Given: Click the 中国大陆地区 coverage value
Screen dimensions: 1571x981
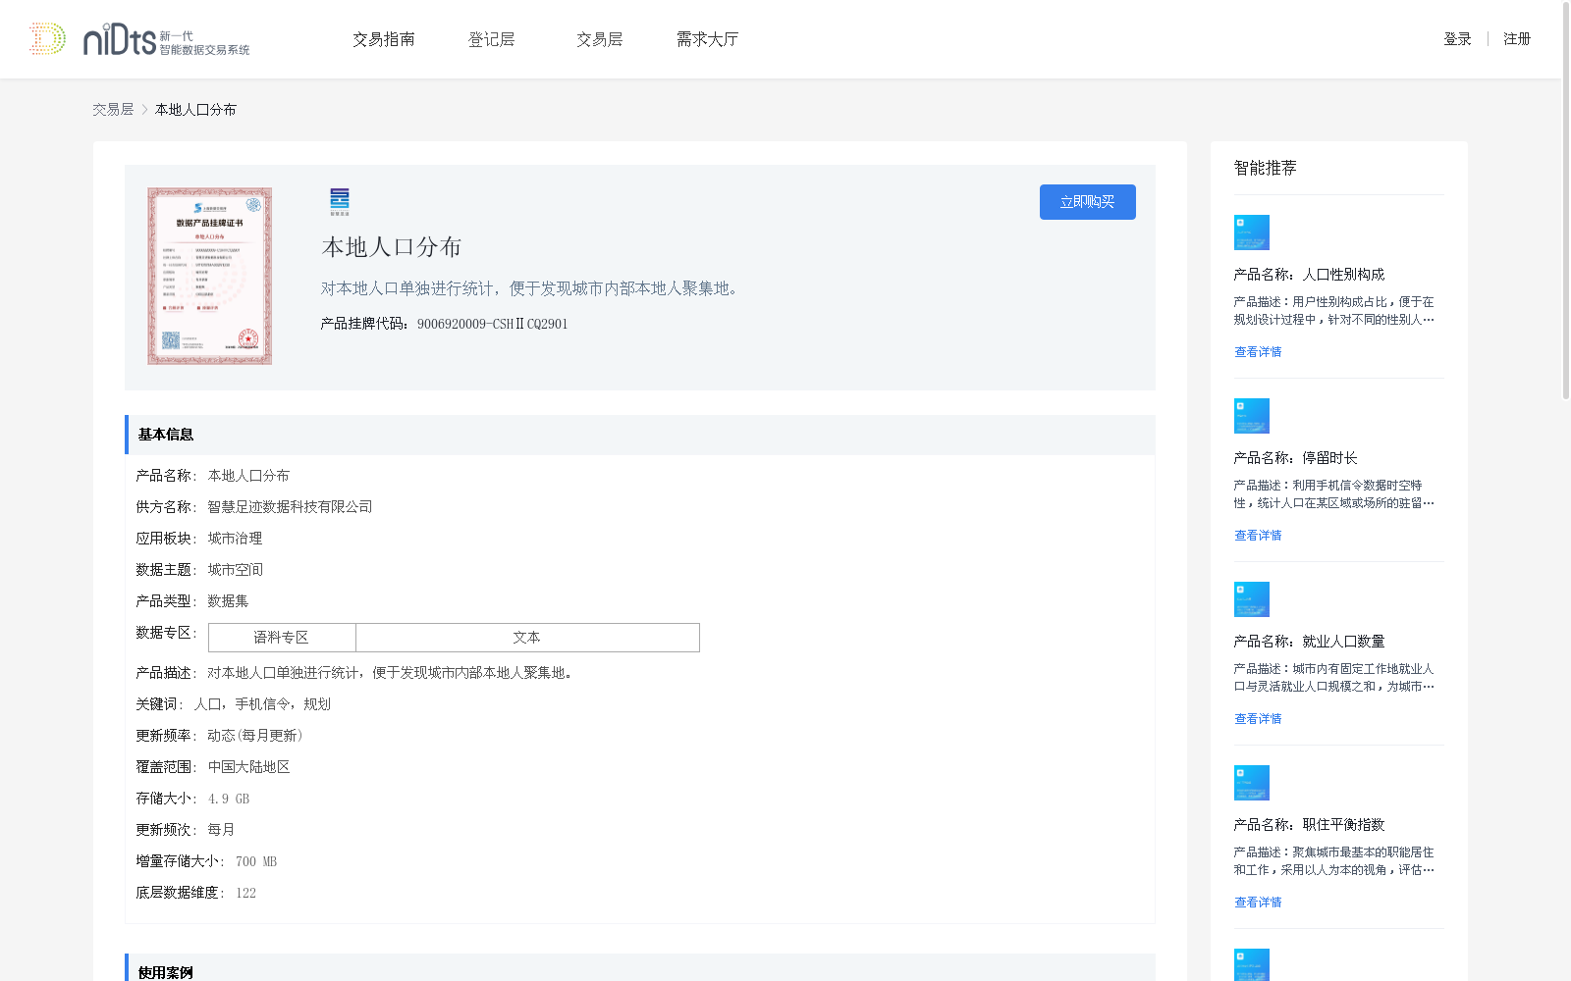Looking at the screenshot, I should pyautogui.click(x=248, y=767).
